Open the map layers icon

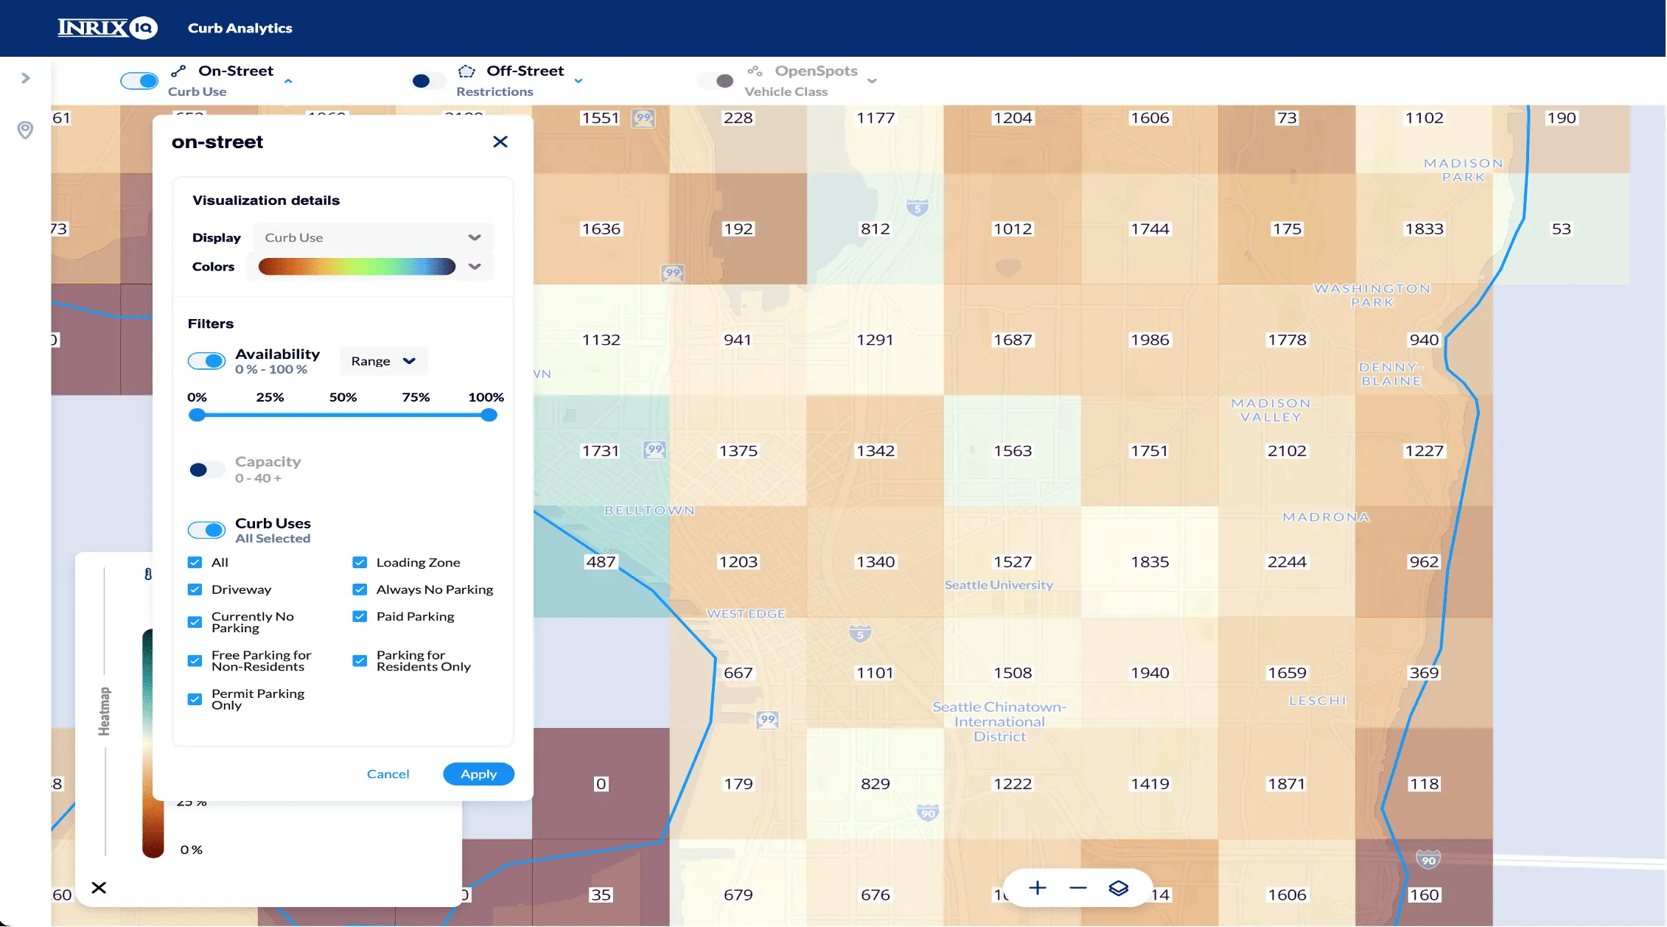coord(1118,888)
